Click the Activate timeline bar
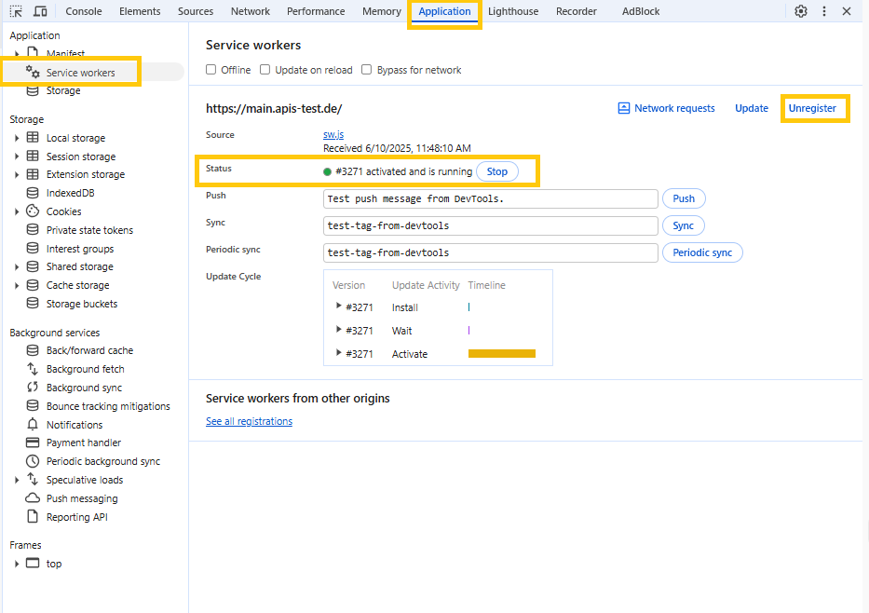 point(501,354)
